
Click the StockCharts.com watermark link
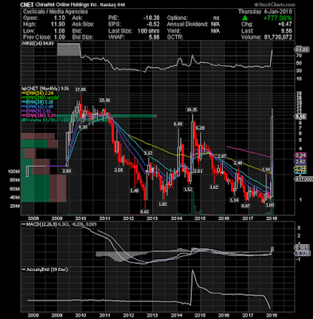[x=275, y=5]
